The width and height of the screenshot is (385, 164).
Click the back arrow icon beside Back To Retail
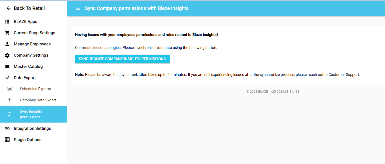coord(9,8)
